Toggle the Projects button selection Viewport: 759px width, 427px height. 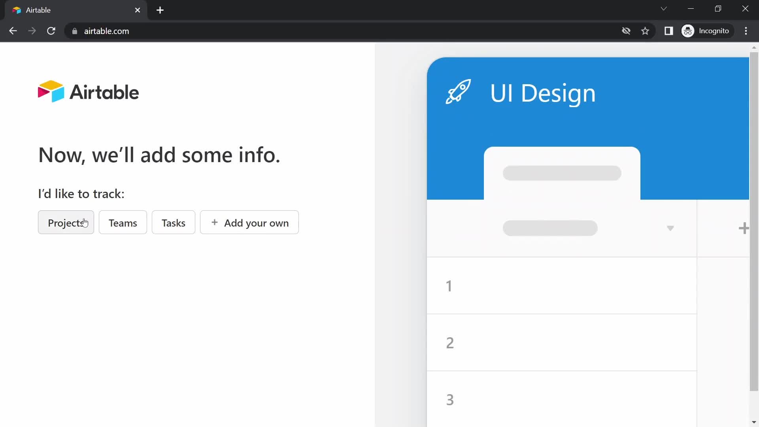tap(66, 223)
